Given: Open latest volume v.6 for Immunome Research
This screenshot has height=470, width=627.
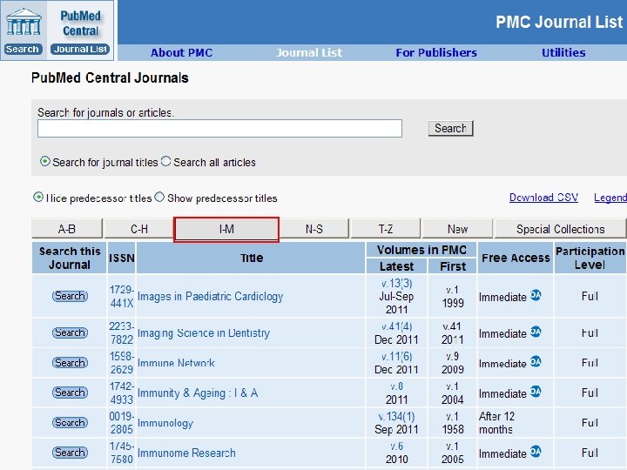Looking at the screenshot, I should point(397,446).
